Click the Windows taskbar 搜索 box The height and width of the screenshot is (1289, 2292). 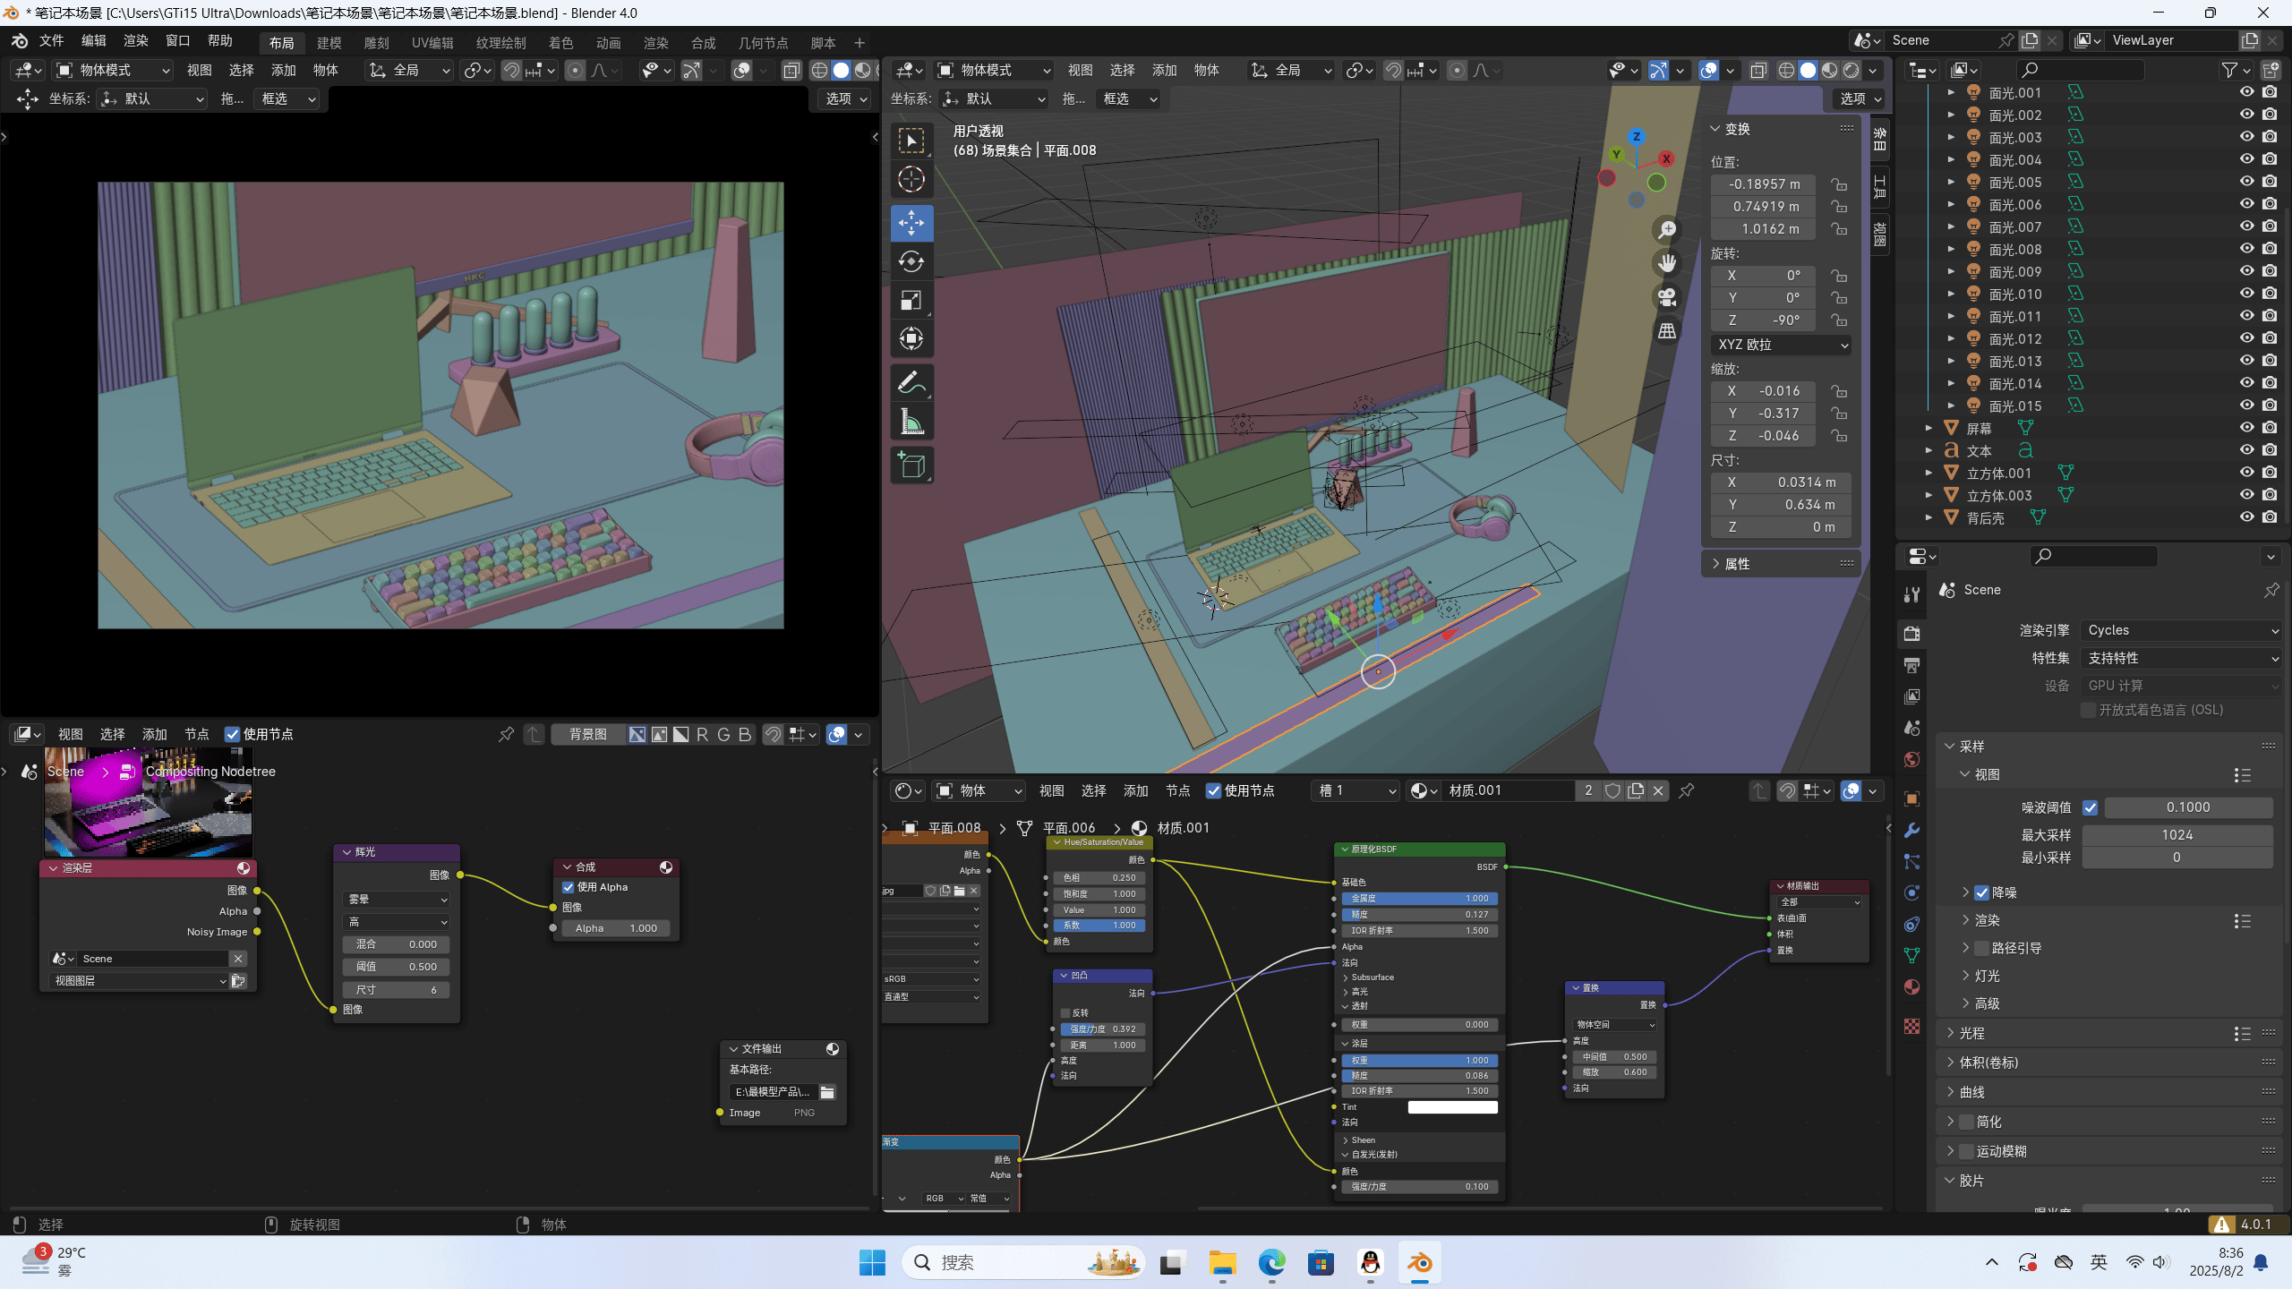(x=1024, y=1262)
